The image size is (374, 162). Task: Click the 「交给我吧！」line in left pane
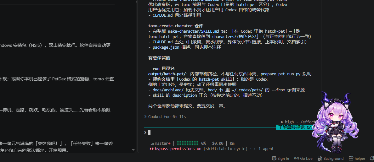(x=57, y=143)
